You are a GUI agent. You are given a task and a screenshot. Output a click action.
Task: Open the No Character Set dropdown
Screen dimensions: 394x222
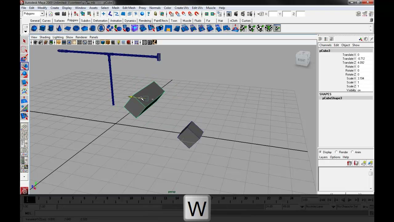[333, 207]
